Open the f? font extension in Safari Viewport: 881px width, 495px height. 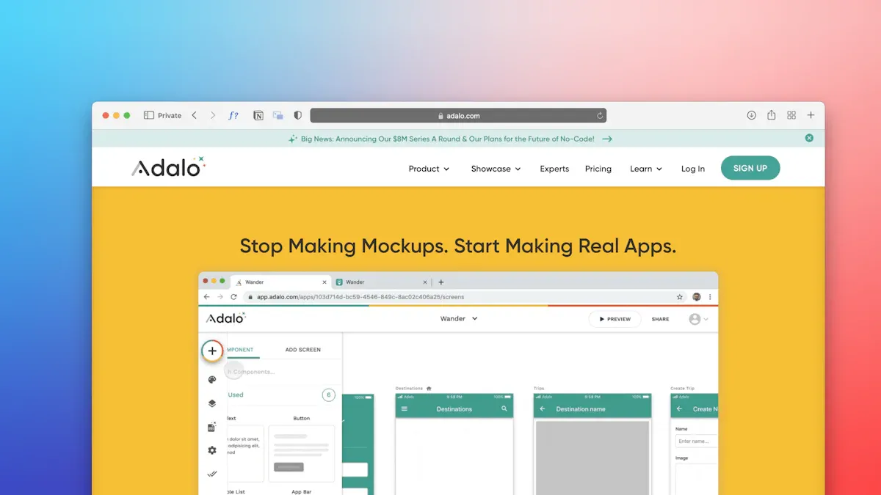233,115
